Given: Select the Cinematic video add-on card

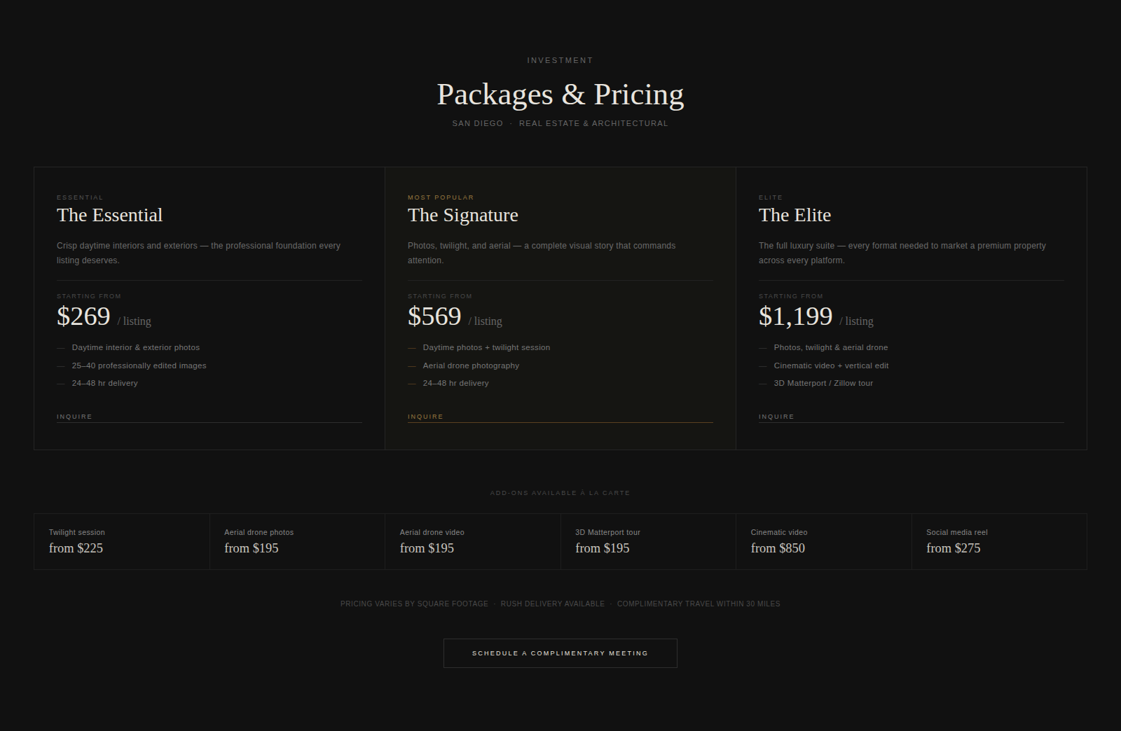Looking at the screenshot, I should click(x=824, y=541).
